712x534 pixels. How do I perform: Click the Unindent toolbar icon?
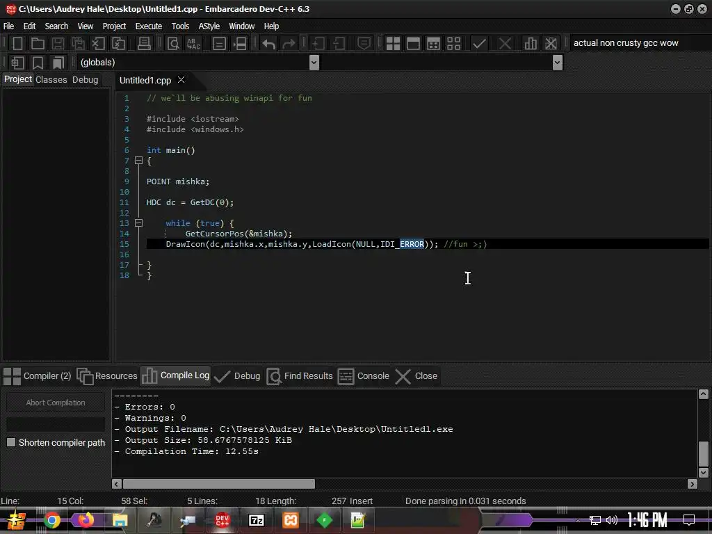(339, 44)
